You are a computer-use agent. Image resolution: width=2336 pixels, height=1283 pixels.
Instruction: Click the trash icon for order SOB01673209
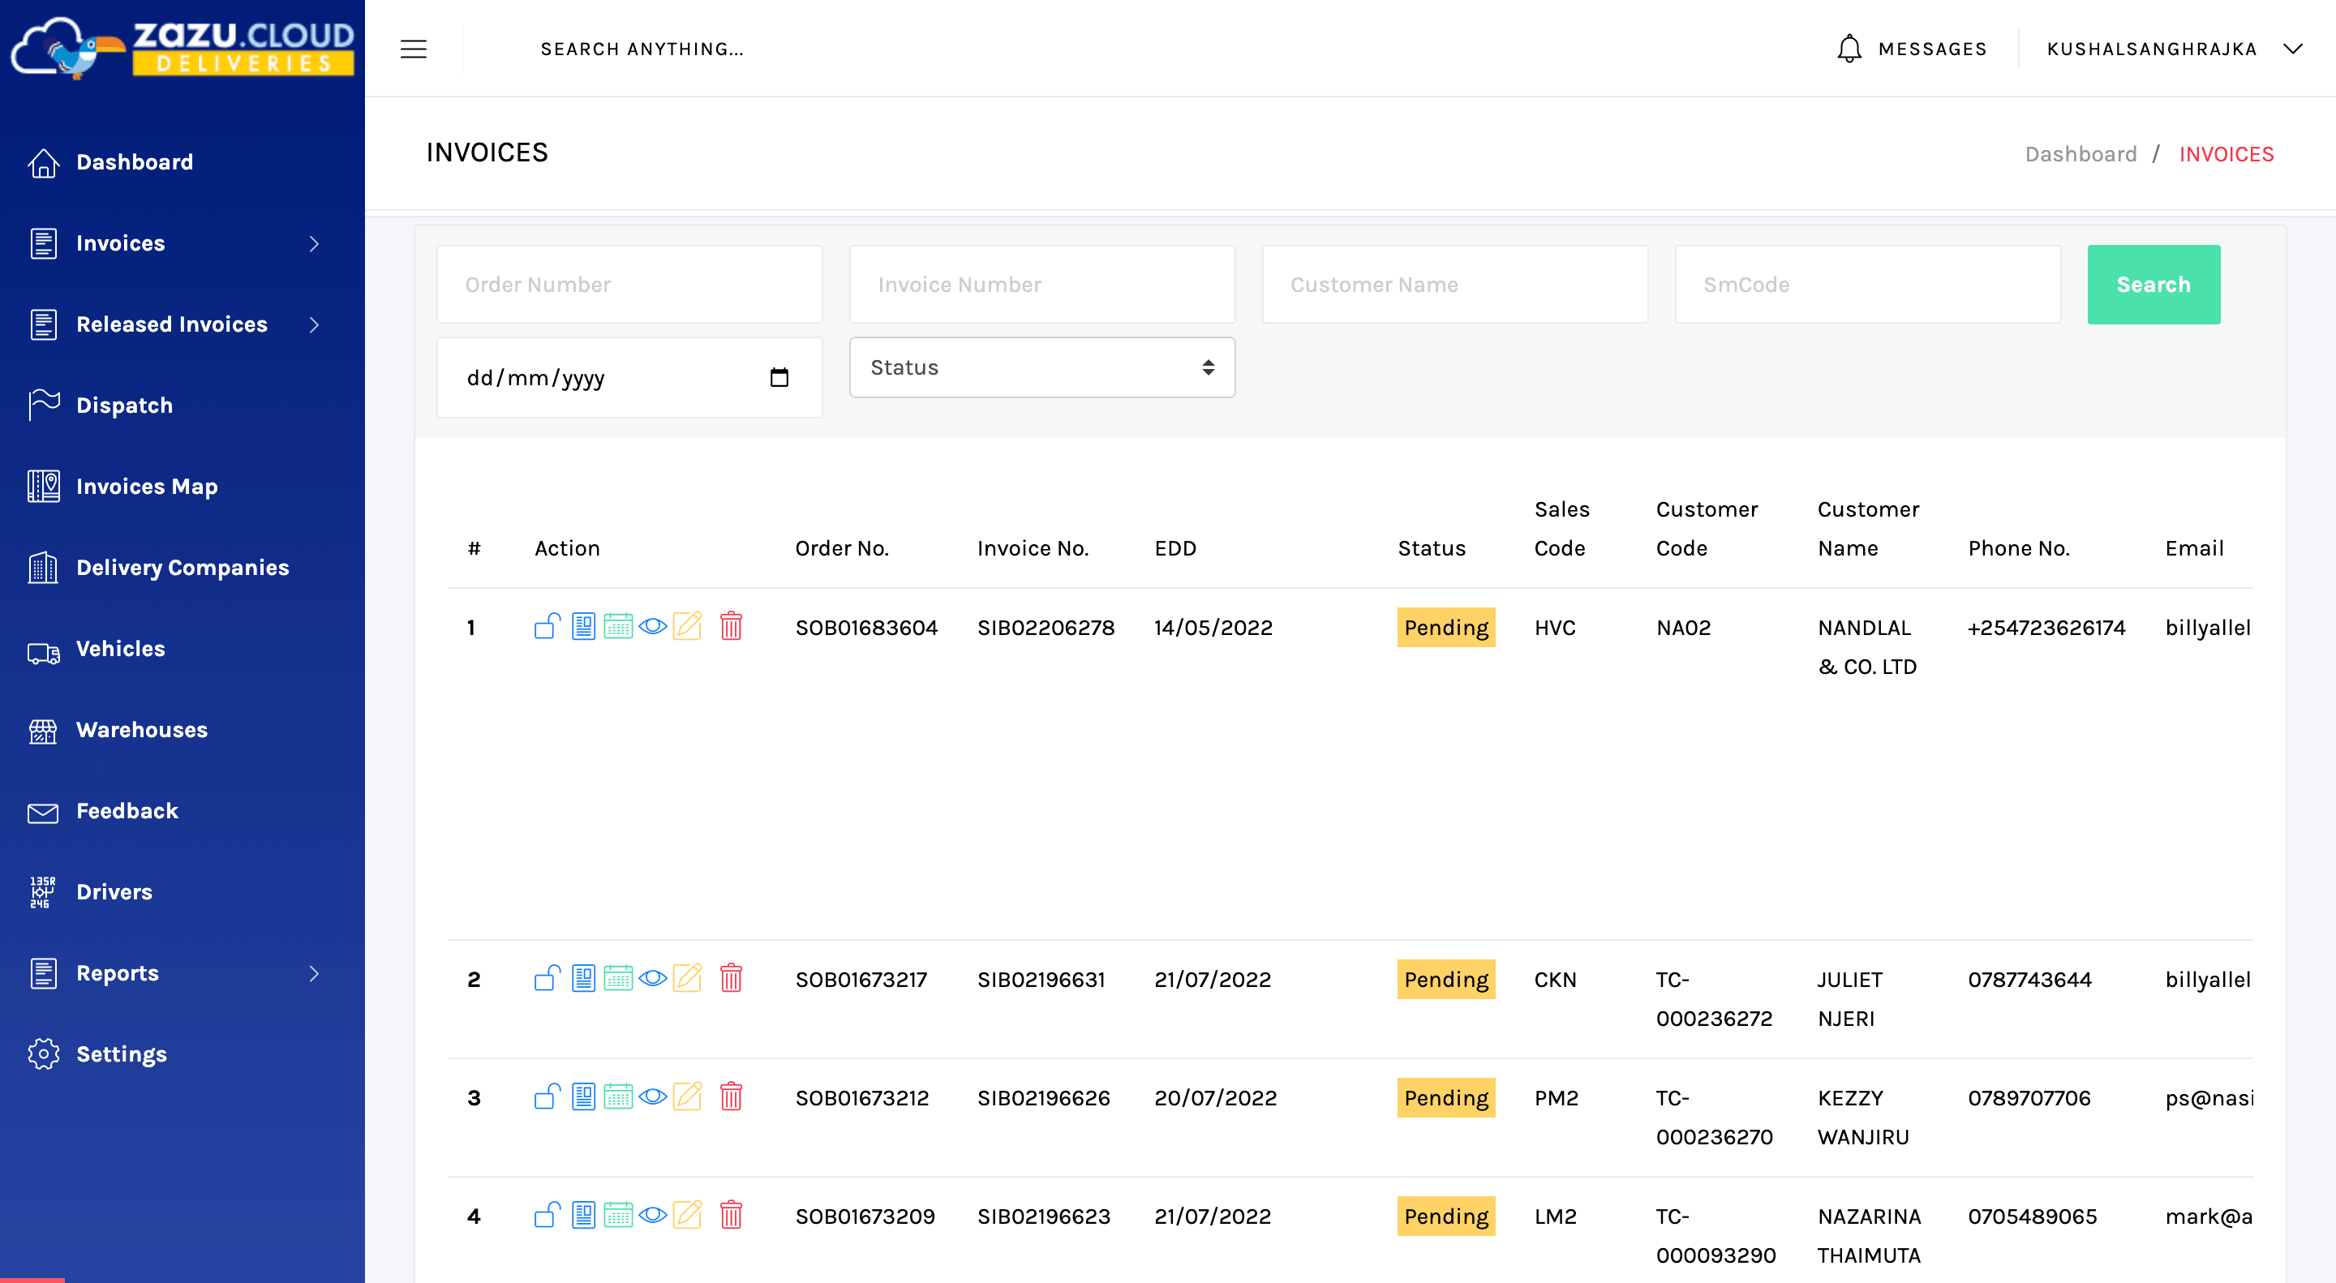point(731,1216)
